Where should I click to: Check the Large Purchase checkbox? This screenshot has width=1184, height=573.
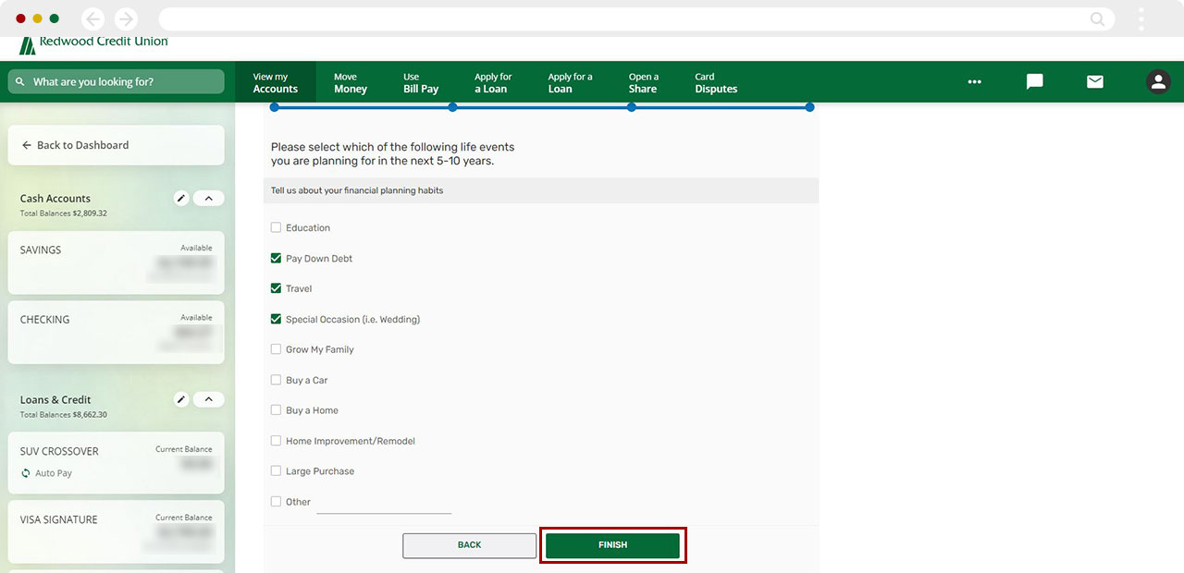(276, 470)
